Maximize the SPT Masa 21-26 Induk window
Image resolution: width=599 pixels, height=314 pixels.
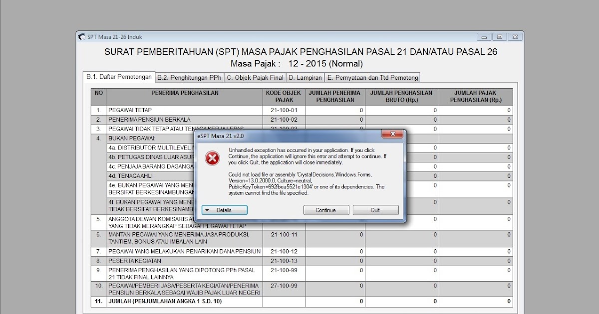(500, 37)
